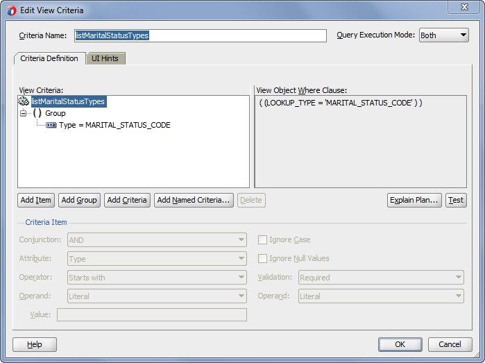
Task: Click the View Object Where Clause text area
Action: pyautogui.click(x=360, y=142)
